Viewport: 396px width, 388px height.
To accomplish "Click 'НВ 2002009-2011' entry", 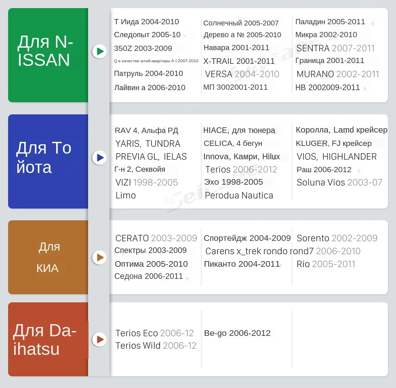I will tap(328, 87).
